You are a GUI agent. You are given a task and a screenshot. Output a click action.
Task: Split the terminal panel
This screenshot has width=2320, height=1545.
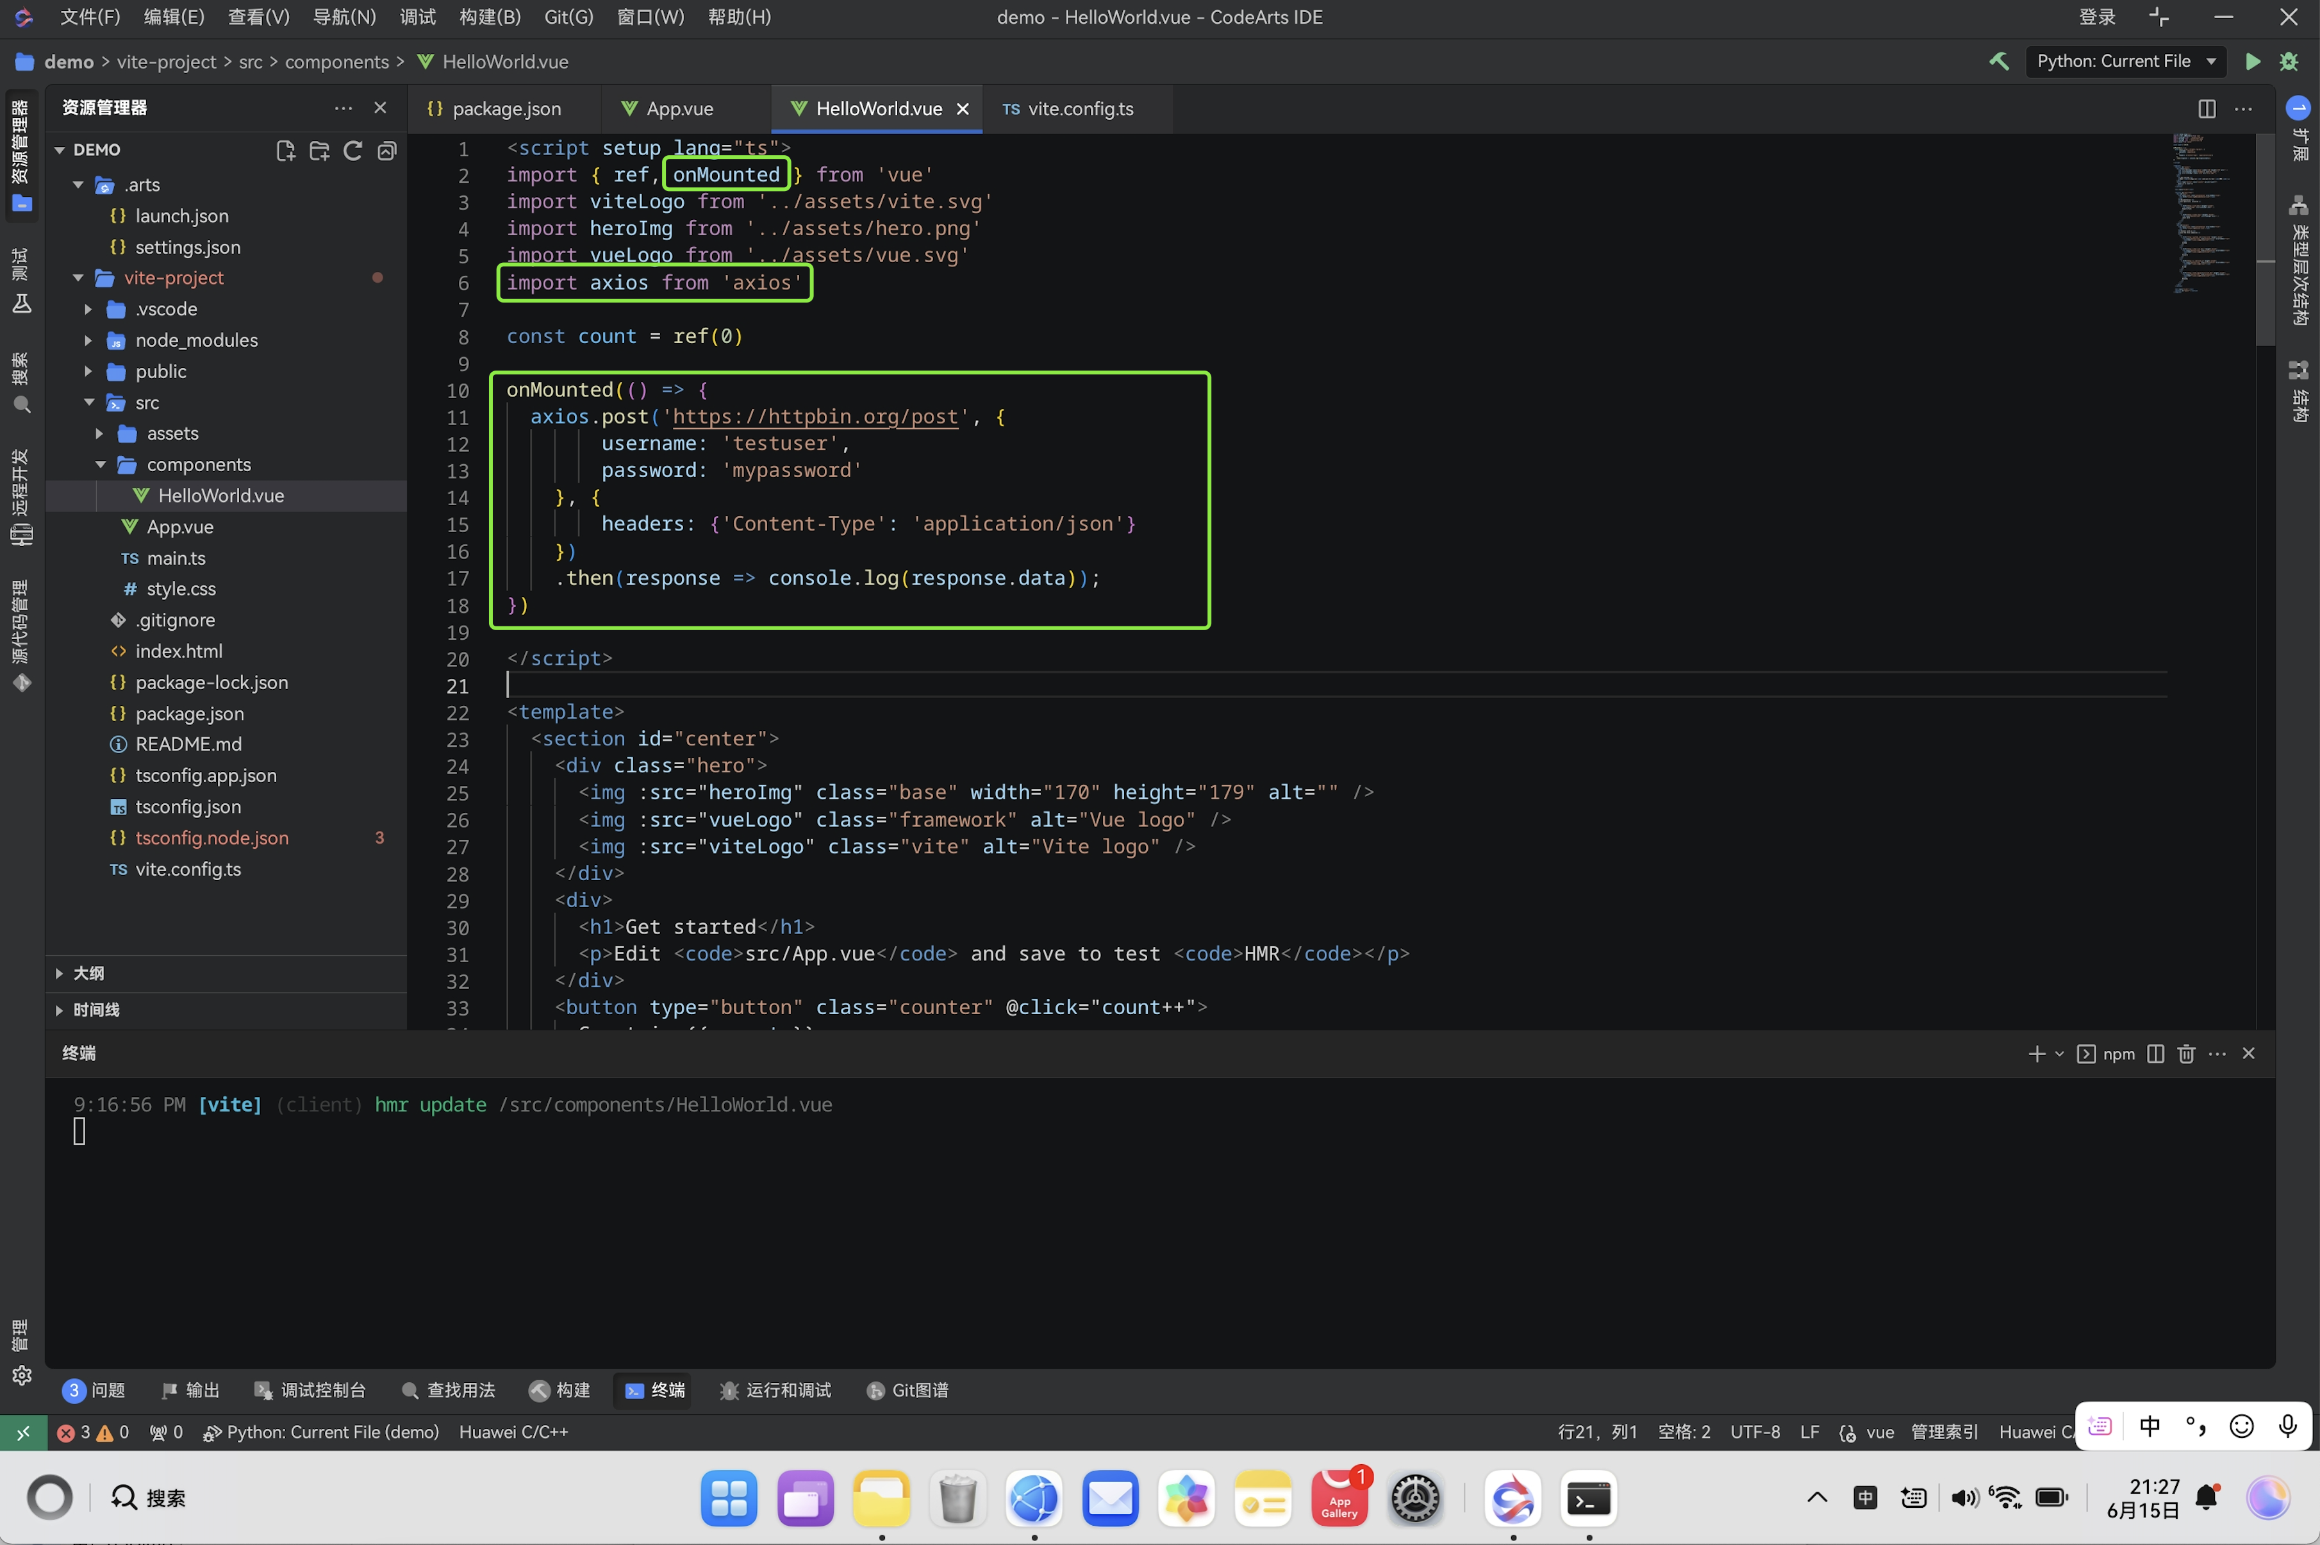tap(2155, 1053)
